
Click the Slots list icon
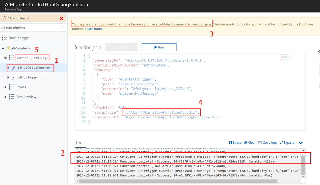click(12, 97)
